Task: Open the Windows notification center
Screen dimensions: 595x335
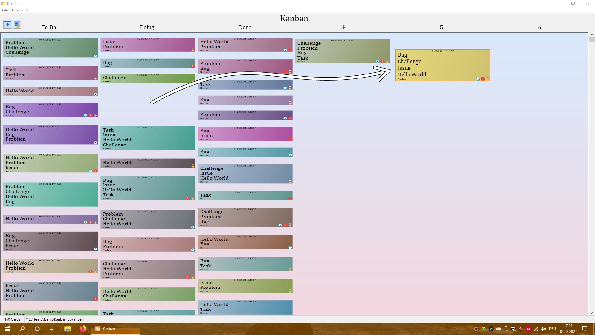Action: coord(585,329)
